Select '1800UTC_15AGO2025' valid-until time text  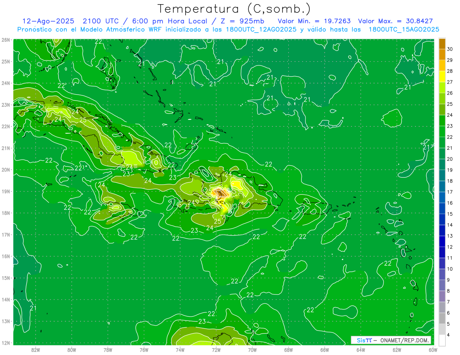[404, 29]
